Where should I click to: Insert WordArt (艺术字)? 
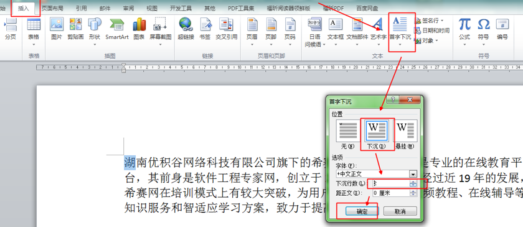(378, 31)
